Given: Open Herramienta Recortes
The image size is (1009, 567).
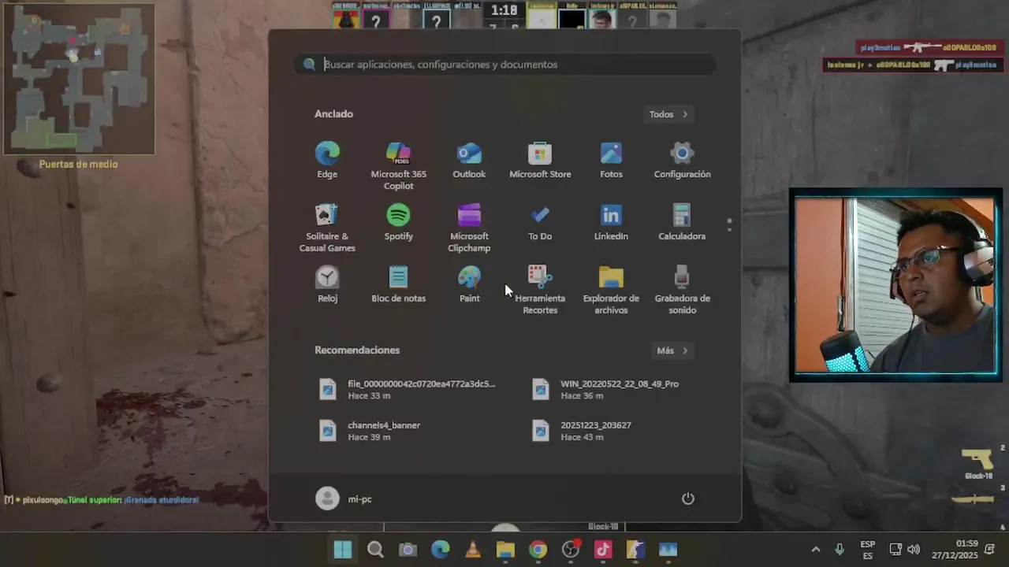Looking at the screenshot, I should (540, 291).
